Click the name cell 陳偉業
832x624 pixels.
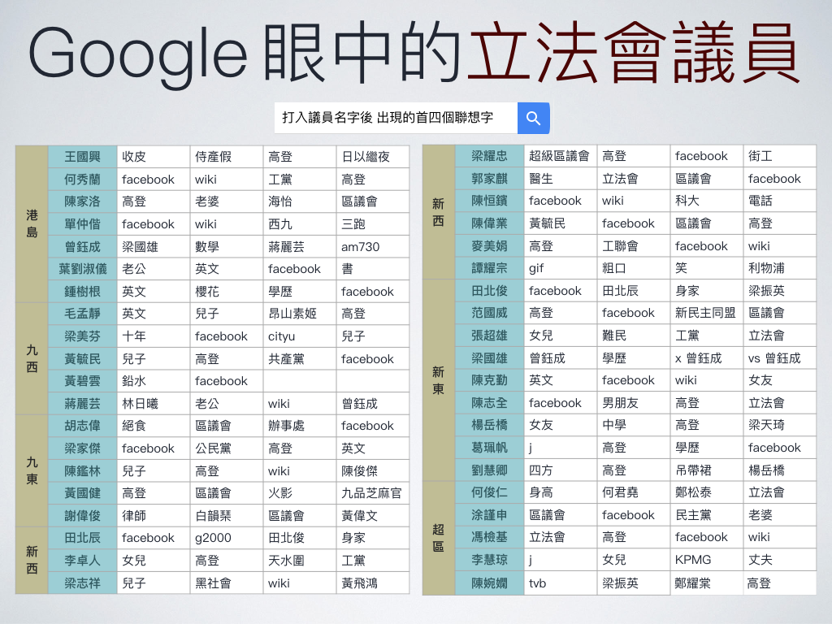[489, 223]
